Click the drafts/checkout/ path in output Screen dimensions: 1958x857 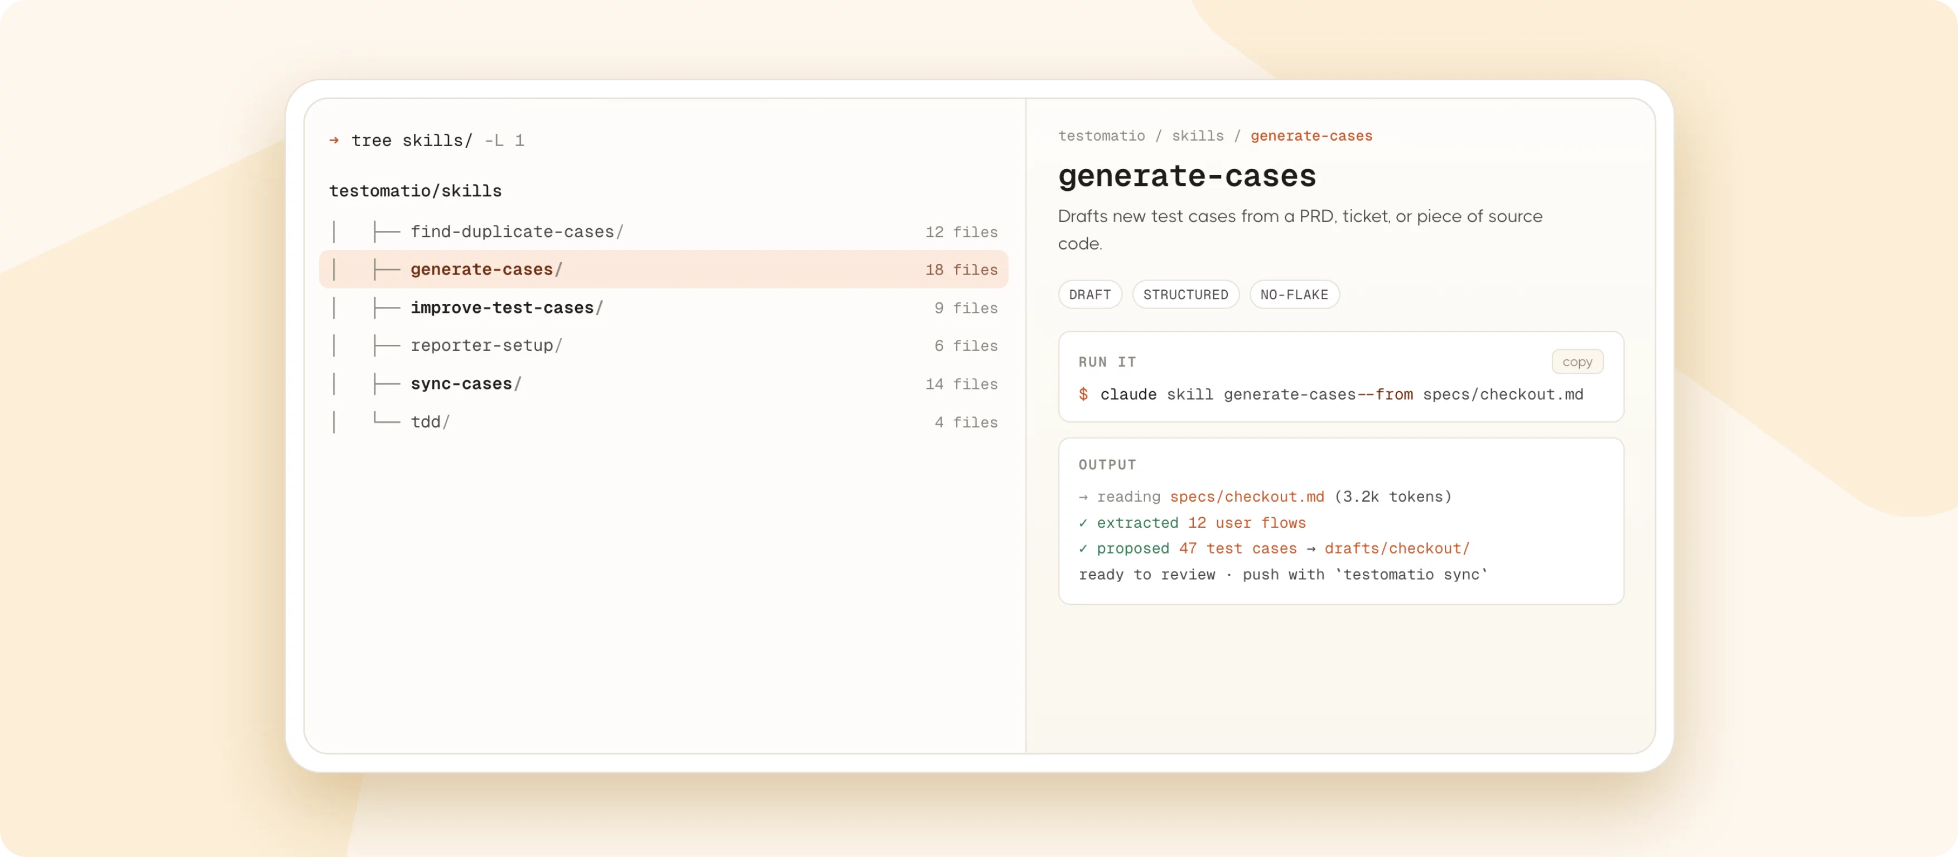coord(1397,548)
